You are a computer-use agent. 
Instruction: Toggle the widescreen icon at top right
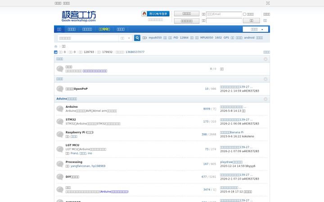268,3
